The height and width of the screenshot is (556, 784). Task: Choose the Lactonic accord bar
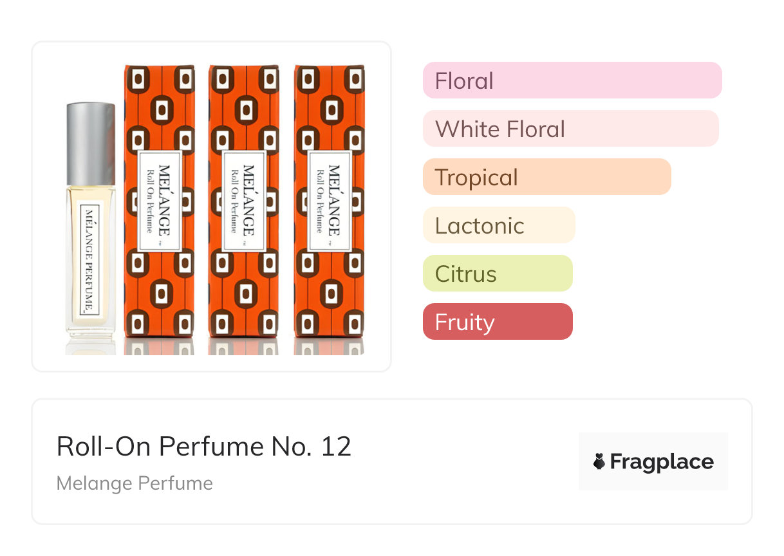coord(498,225)
